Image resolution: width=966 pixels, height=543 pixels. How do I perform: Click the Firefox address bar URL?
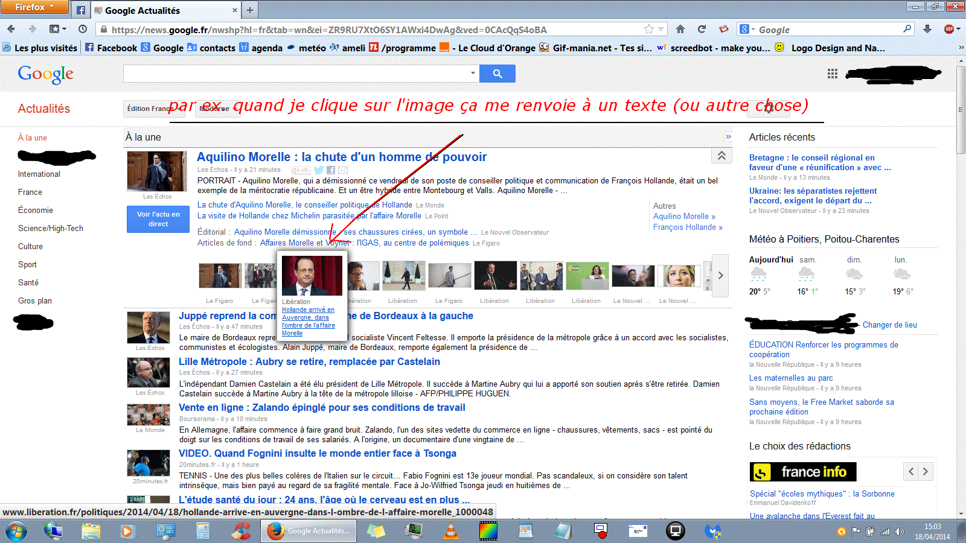click(x=329, y=30)
